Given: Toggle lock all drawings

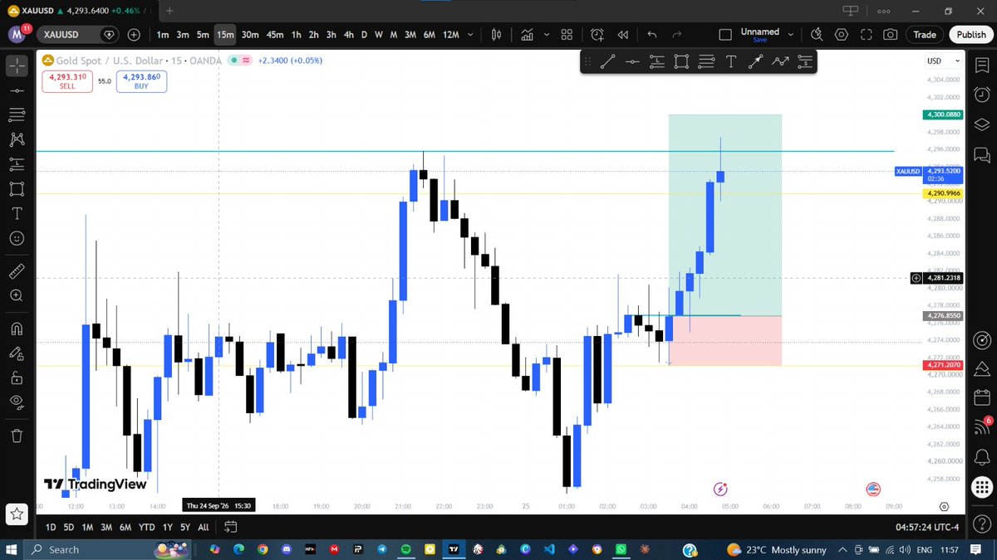Looking at the screenshot, I should coord(17,378).
